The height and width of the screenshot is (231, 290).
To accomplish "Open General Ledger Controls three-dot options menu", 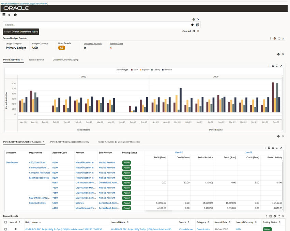I will pyautogui.click(x=271, y=38).
